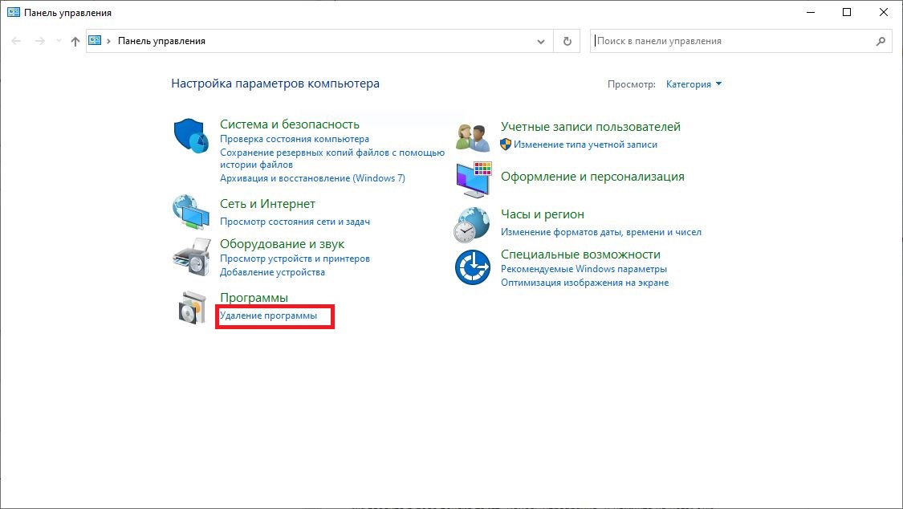This screenshot has height=509, width=903.
Task: Open the address bar history dropdown arrow
Action: (x=540, y=41)
